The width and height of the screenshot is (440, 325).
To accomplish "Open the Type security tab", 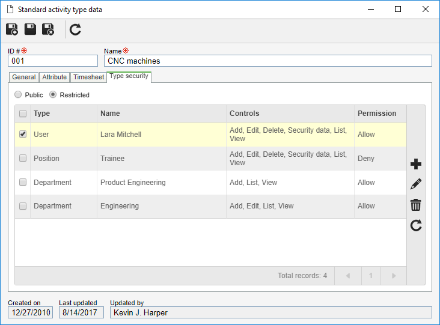I will (129, 76).
